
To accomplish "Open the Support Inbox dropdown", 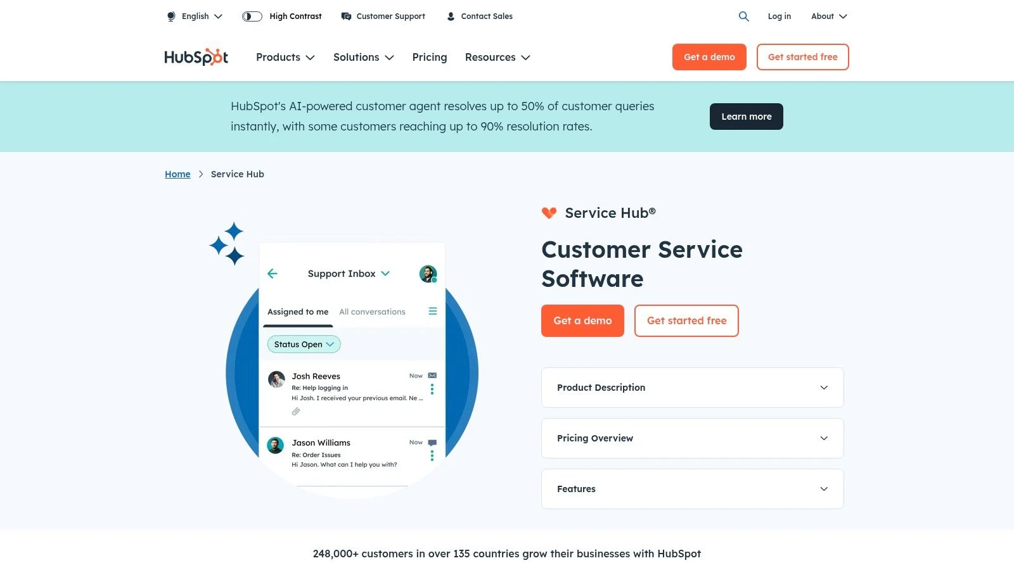I will (x=349, y=274).
